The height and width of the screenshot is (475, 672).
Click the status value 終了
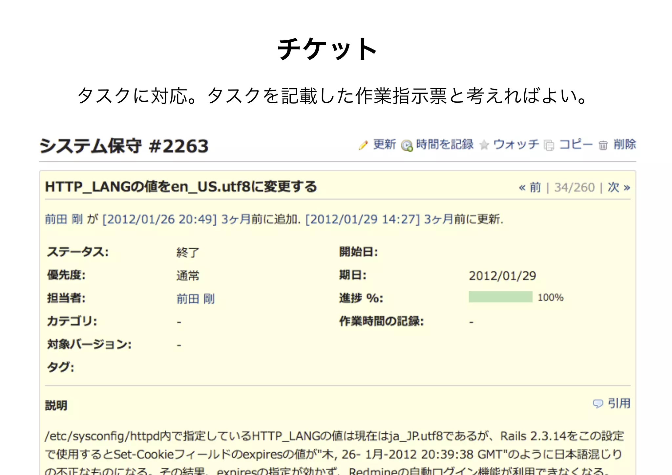tap(188, 252)
